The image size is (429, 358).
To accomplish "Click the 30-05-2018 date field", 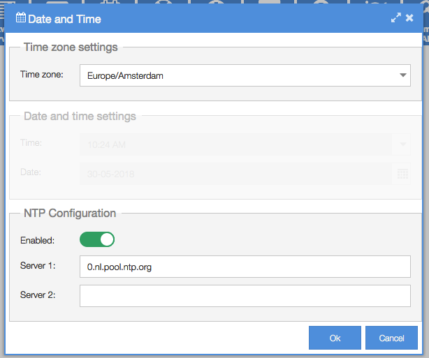I will [235, 174].
